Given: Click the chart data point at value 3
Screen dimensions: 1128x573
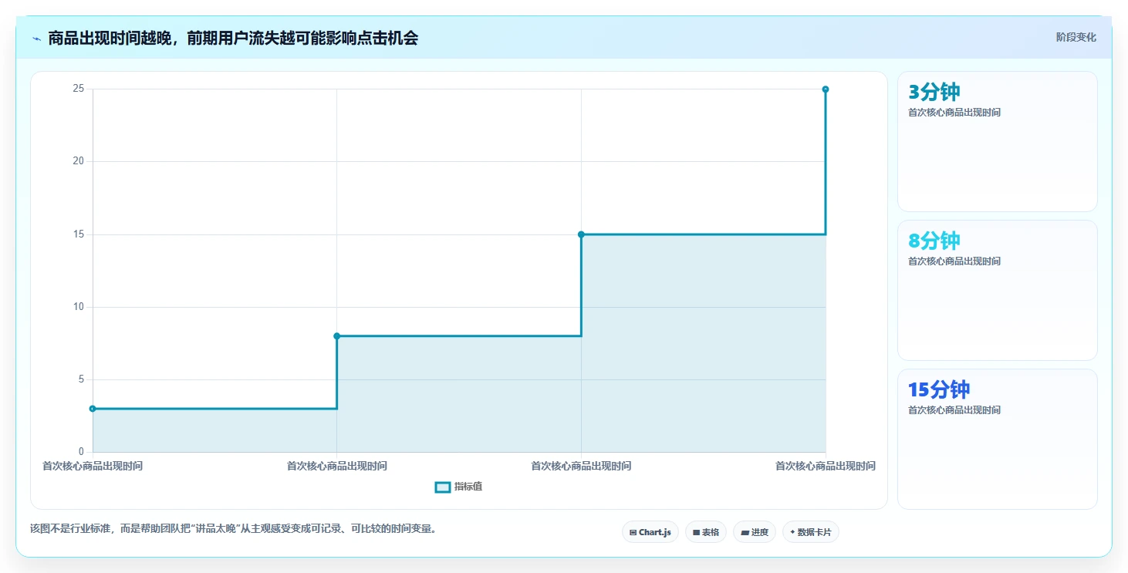Looking at the screenshot, I should pos(93,409).
